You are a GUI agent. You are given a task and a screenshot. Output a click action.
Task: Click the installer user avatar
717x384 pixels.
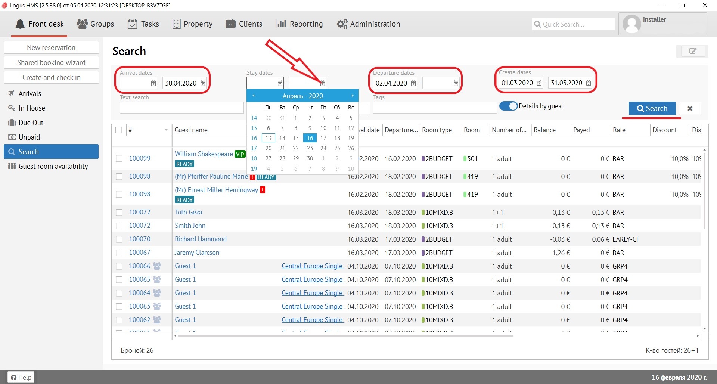point(631,24)
